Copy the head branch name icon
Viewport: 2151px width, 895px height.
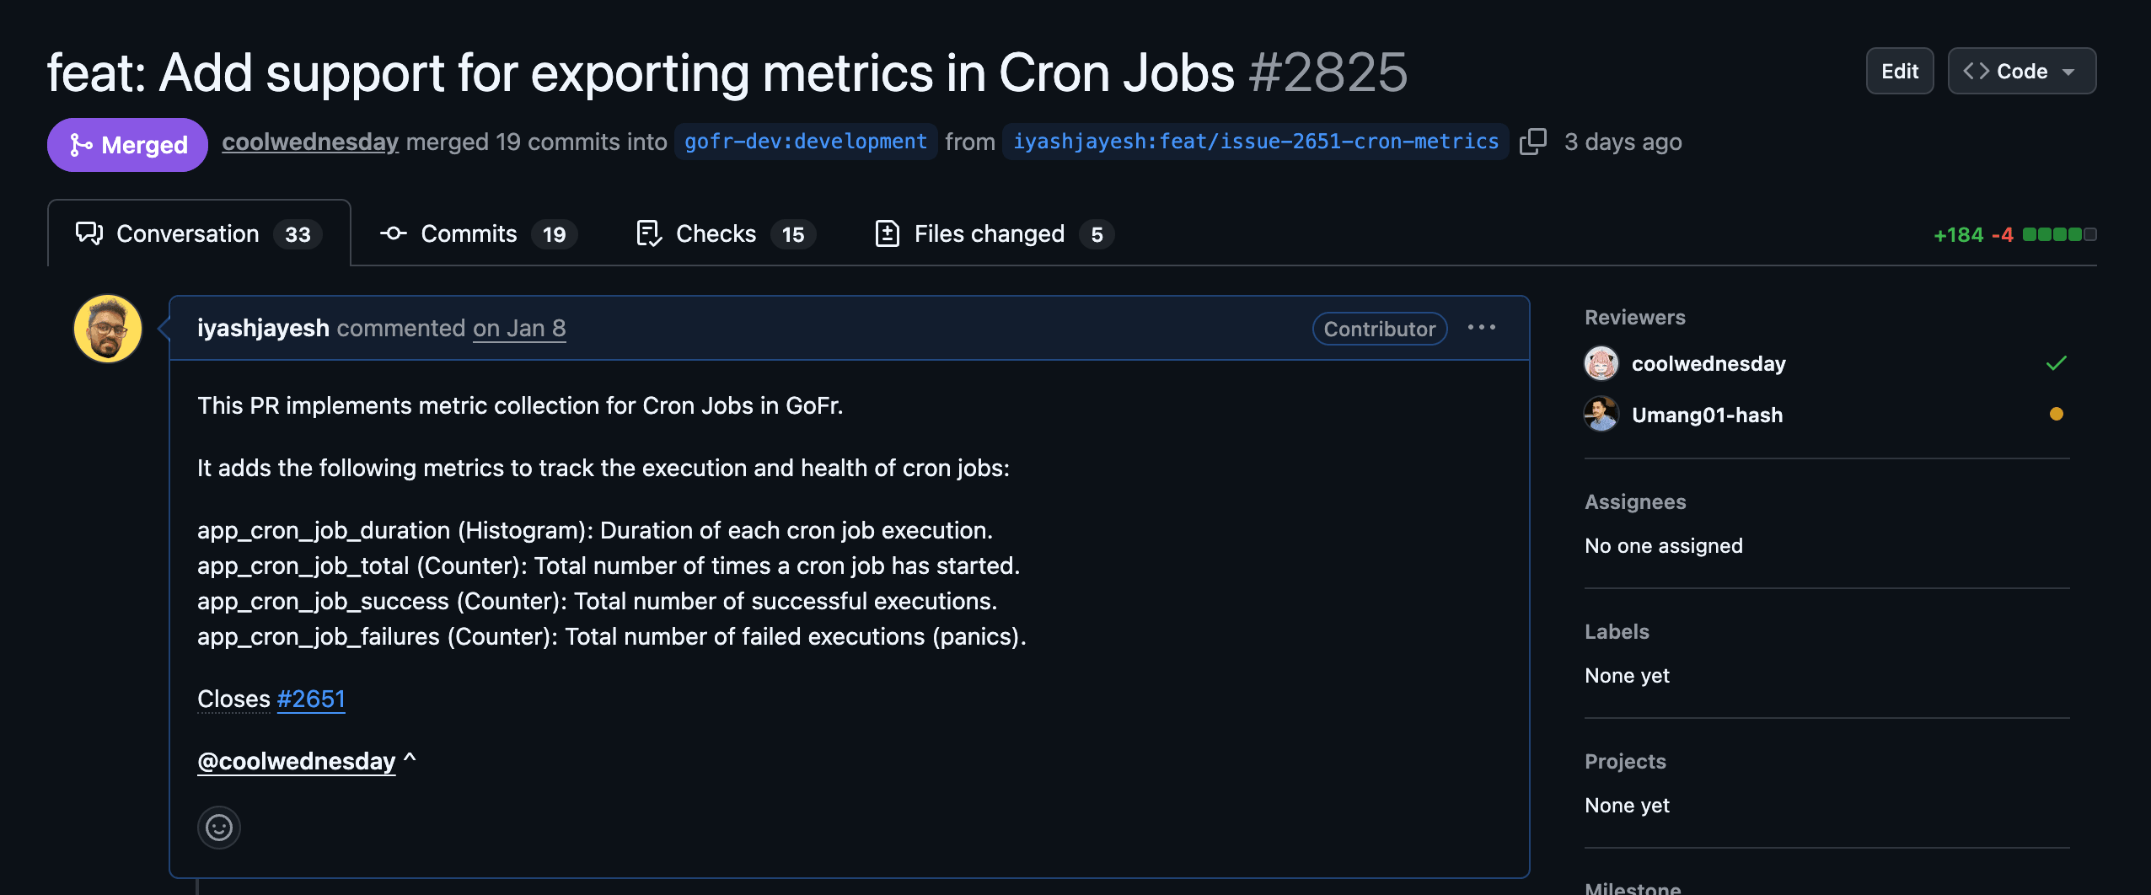(1532, 142)
